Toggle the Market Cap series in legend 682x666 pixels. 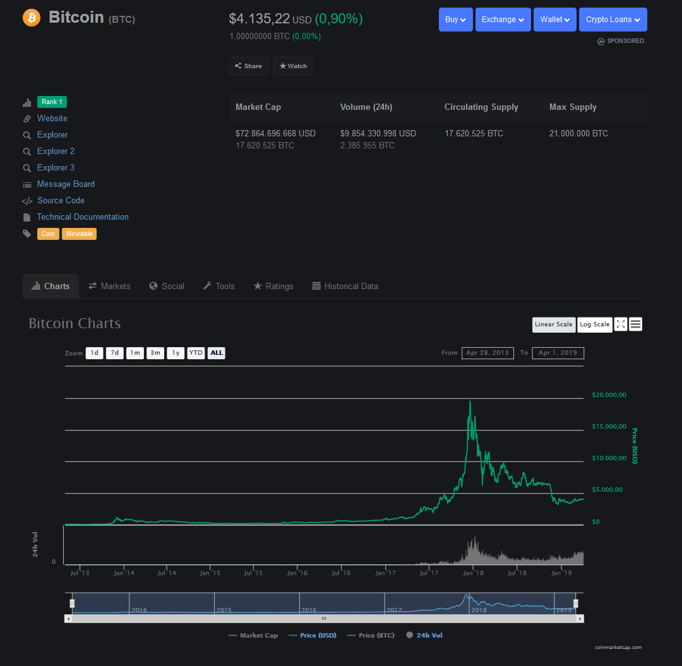[x=253, y=635]
